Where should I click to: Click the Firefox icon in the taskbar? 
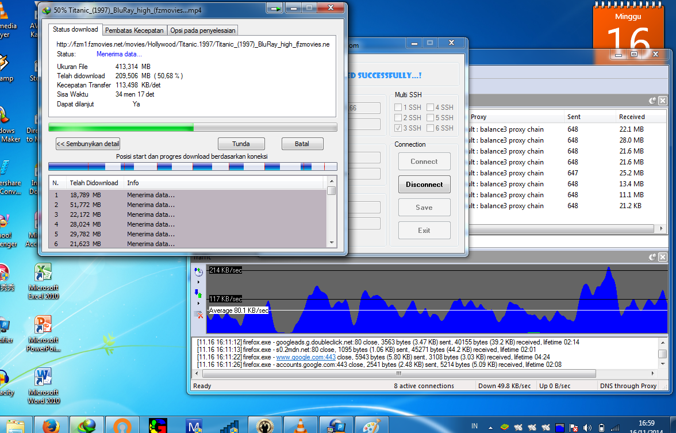[51, 426]
